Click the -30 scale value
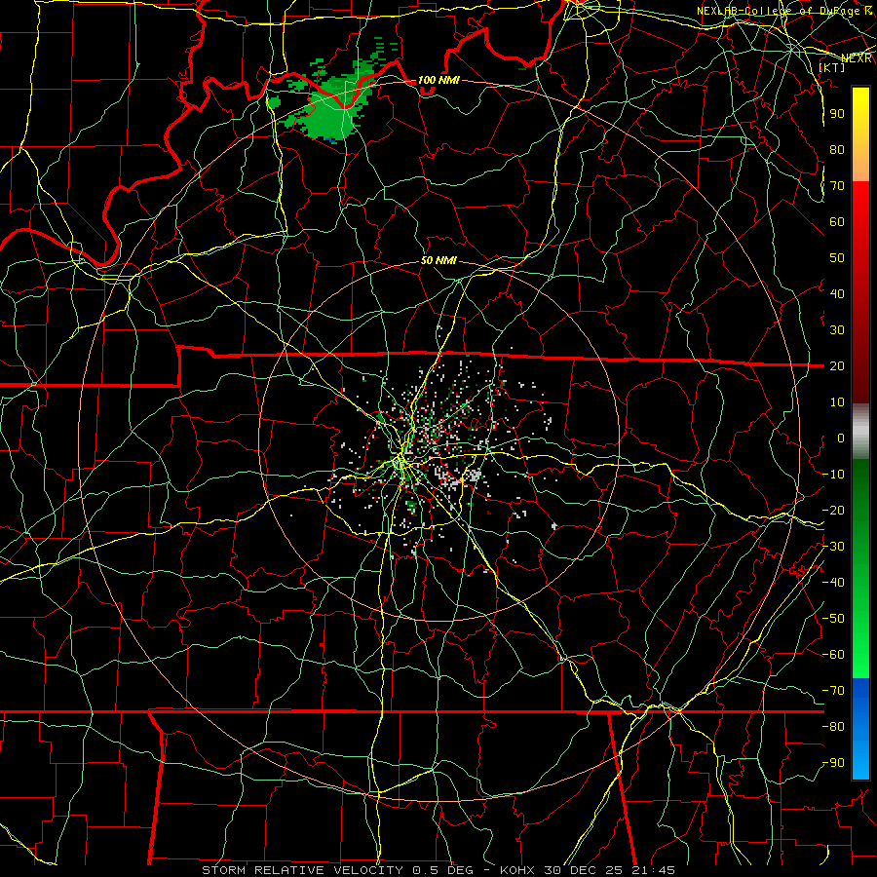 833,547
